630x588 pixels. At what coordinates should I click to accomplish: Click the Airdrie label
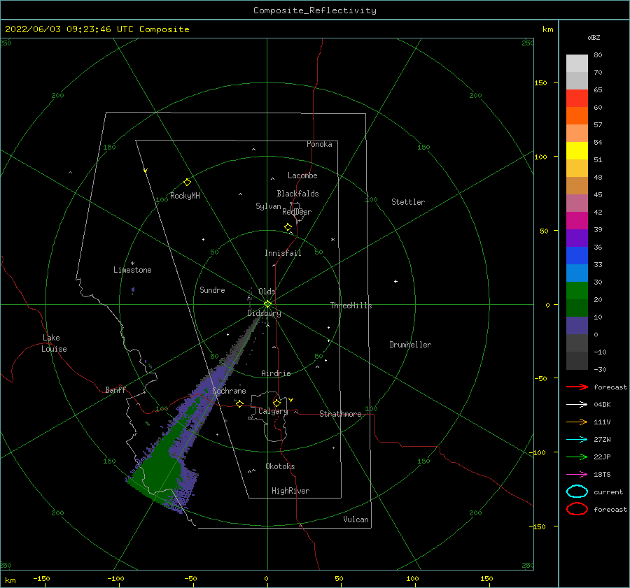(x=276, y=373)
